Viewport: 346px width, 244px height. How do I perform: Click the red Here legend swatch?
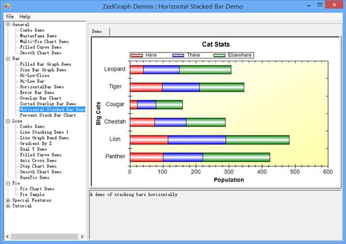tap(137, 55)
